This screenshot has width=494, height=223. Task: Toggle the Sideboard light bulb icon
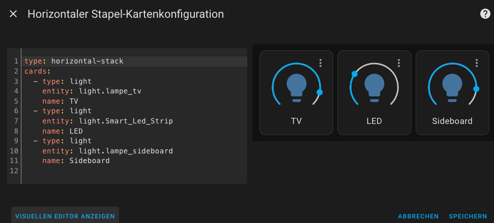point(452,87)
